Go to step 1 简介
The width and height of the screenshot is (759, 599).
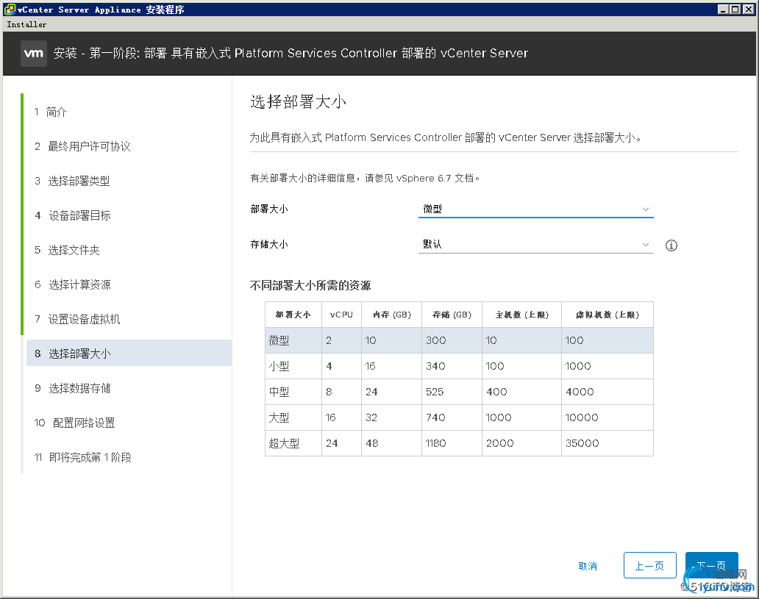coord(50,112)
